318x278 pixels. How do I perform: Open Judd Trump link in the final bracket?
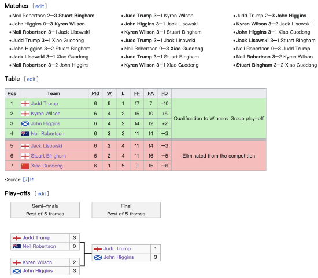(x=117, y=248)
